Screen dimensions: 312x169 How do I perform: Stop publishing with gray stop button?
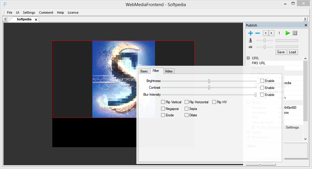[295, 33]
